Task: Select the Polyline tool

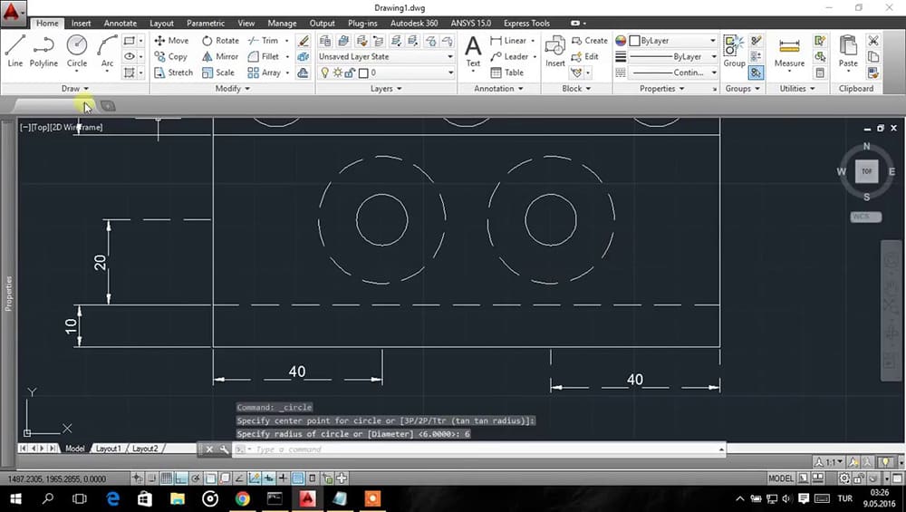Action: (43, 51)
